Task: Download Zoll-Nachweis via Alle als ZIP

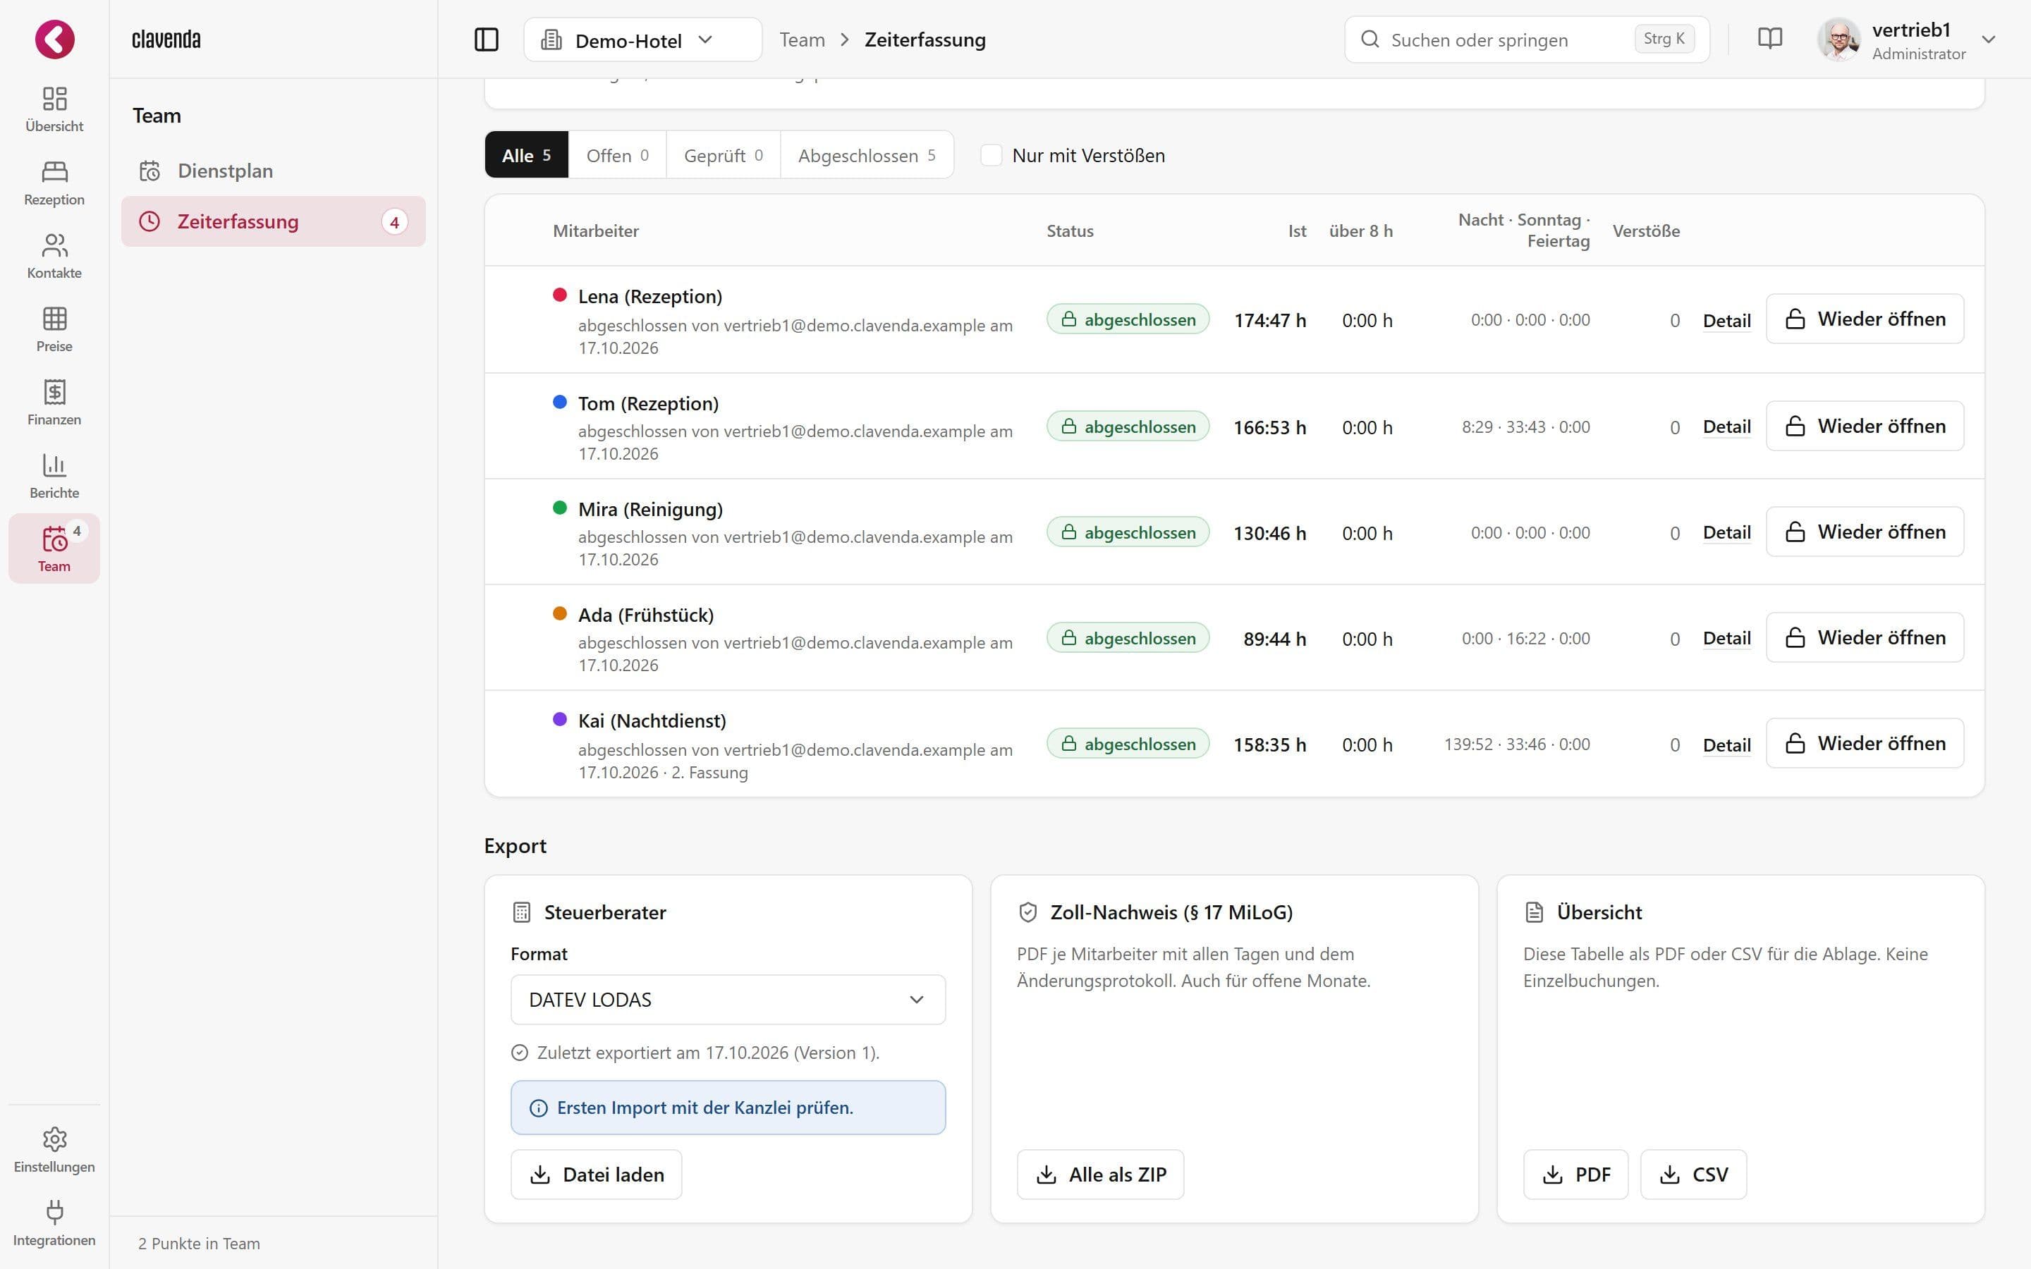Action: [1100, 1174]
